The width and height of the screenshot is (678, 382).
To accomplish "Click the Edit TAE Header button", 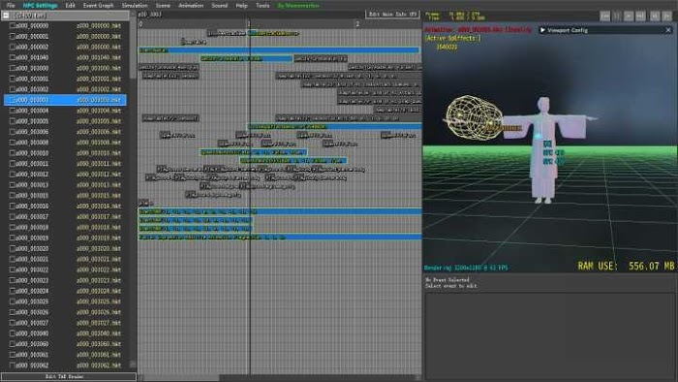I will click(69, 377).
